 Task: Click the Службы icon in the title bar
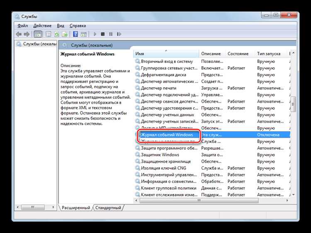pyautogui.click(x=17, y=17)
